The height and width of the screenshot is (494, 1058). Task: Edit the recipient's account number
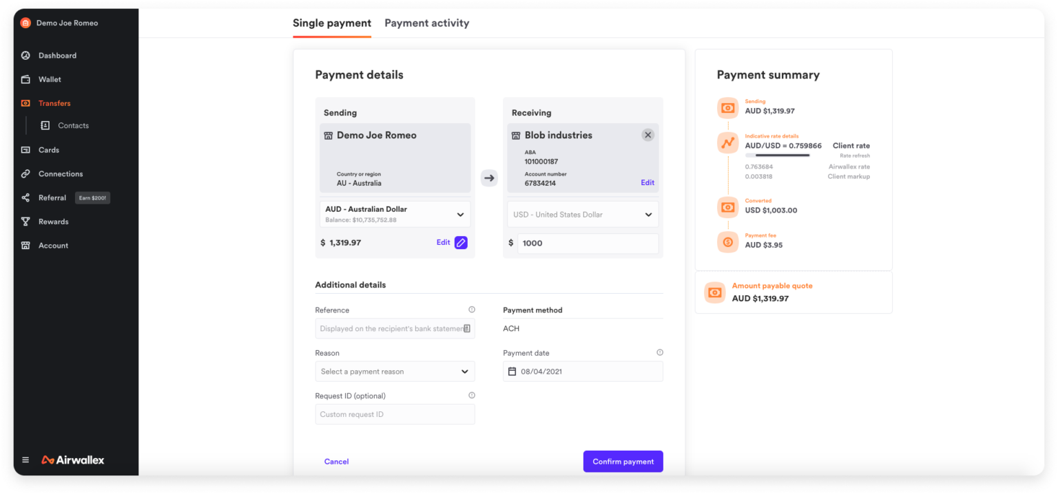[x=647, y=182]
